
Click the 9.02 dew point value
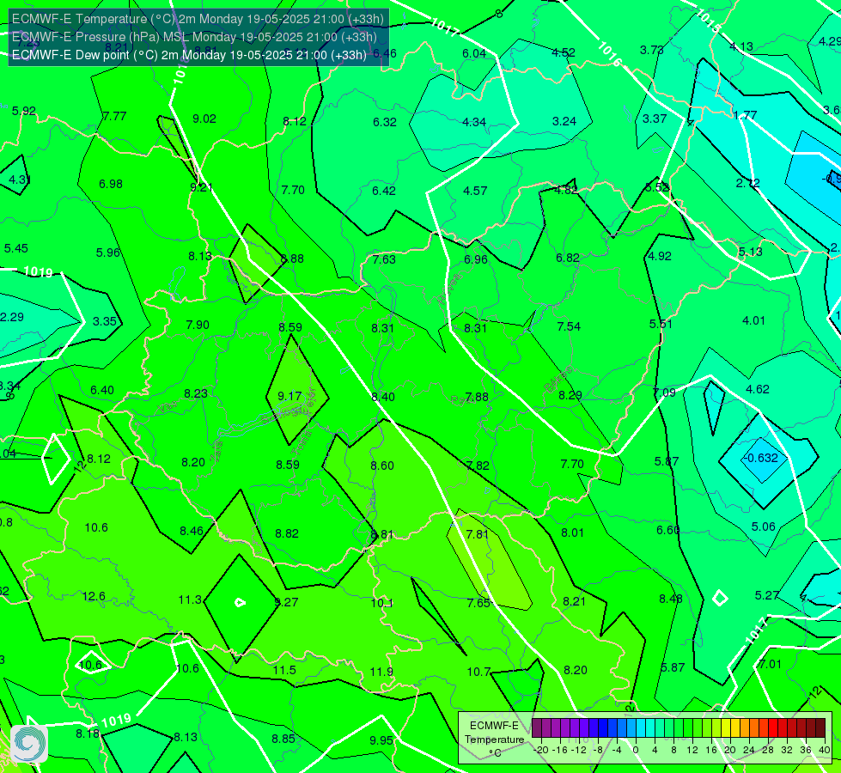[204, 119]
